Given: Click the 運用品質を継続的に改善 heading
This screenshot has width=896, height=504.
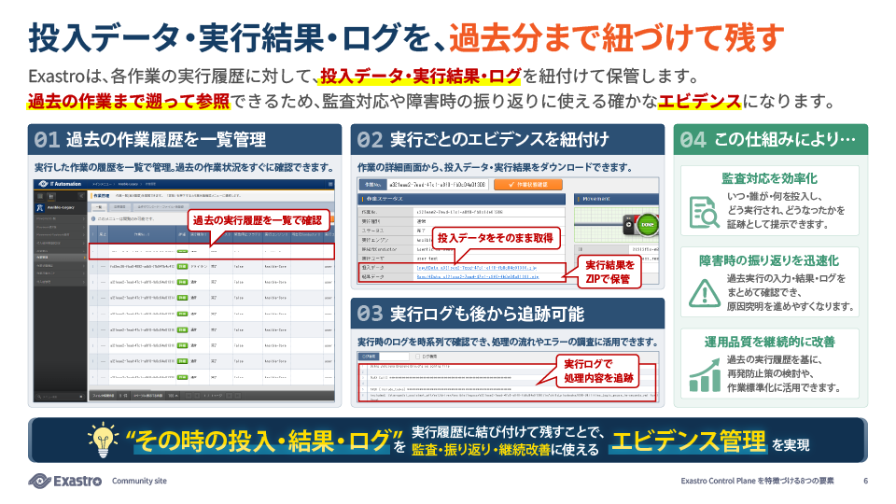Looking at the screenshot, I should pos(769,342).
